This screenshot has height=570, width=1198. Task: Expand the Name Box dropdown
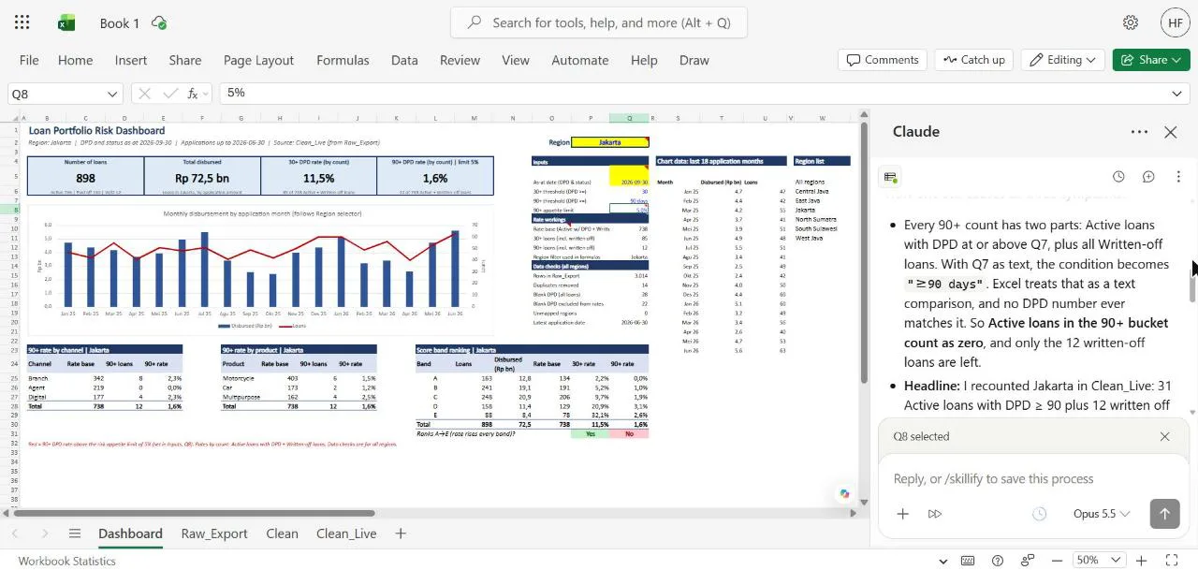pos(112,94)
